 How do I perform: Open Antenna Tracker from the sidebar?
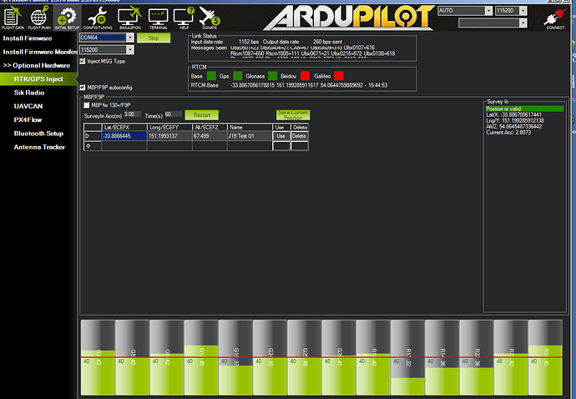tap(38, 147)
